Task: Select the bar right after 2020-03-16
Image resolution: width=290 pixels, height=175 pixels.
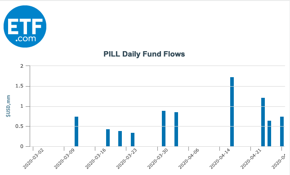Action: pyautogui.click(x=108, y=138)
